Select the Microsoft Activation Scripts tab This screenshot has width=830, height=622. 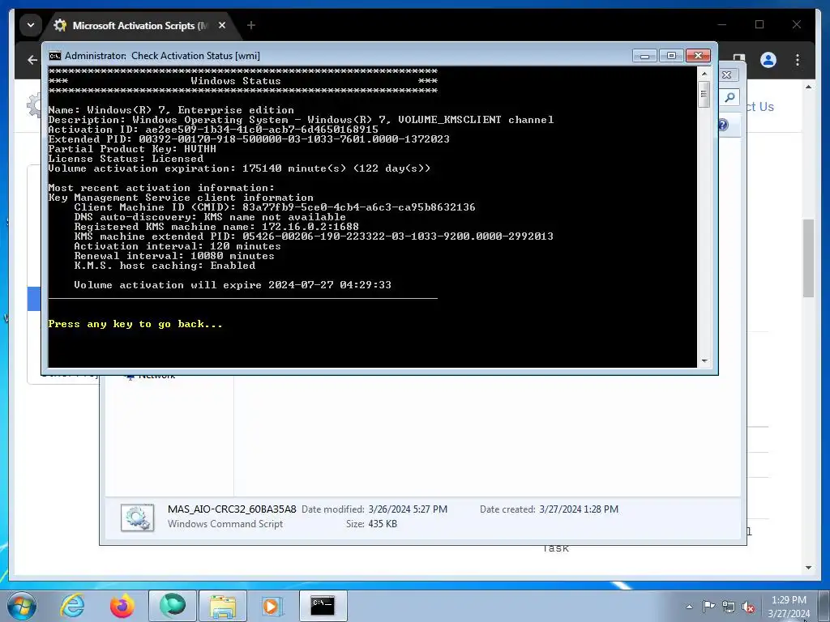140,25
